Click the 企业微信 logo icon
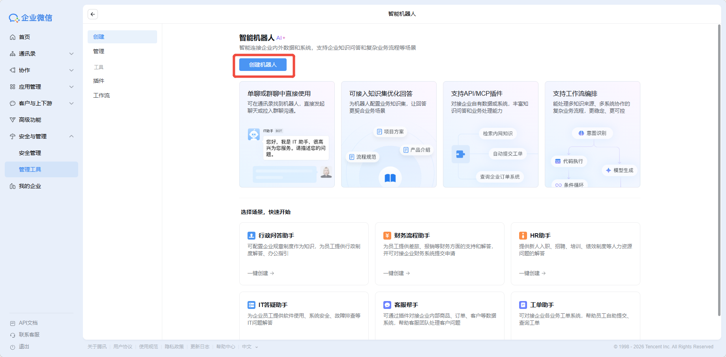726x357 pixels. (x=14, y=18)
